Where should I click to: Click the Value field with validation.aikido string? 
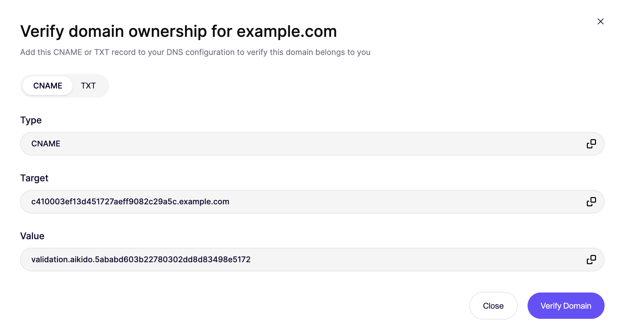[296, 260]
